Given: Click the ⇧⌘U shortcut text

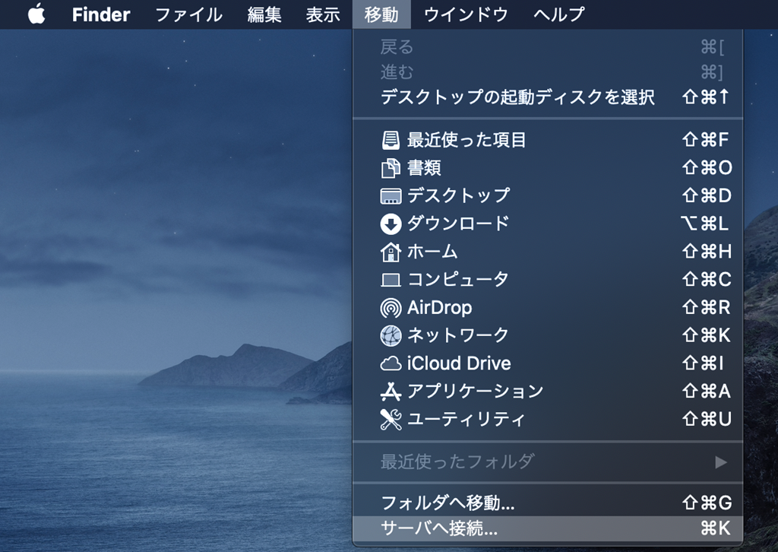Looking at the screenshot, I should click(x=707, y=420).
